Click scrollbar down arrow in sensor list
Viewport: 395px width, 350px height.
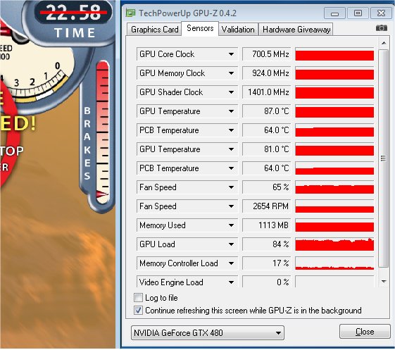pyautogui.click(x=384, y=282)
